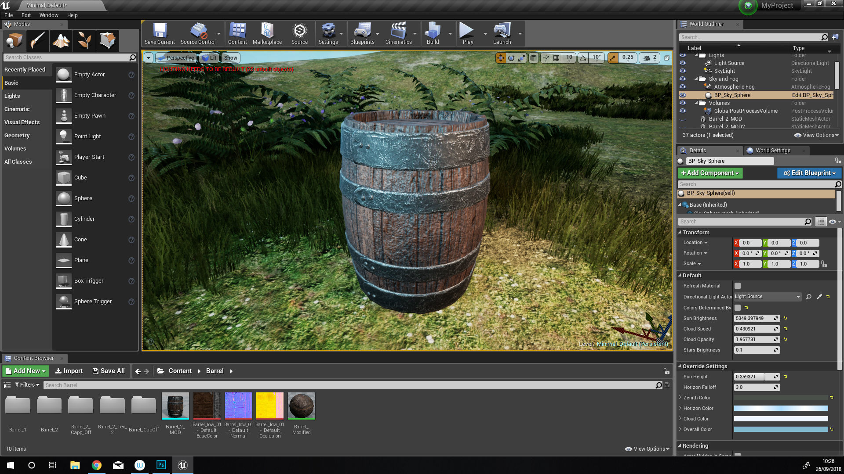Open Cinematics toolbar icon
Viewport: 844px width, 474px height.
399,34
